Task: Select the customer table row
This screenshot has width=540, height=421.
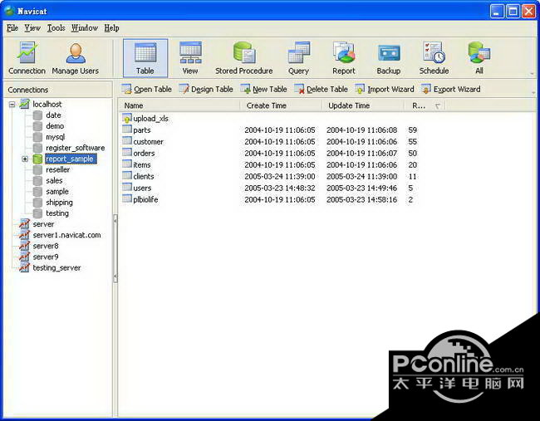Action: tap(148, 142)
